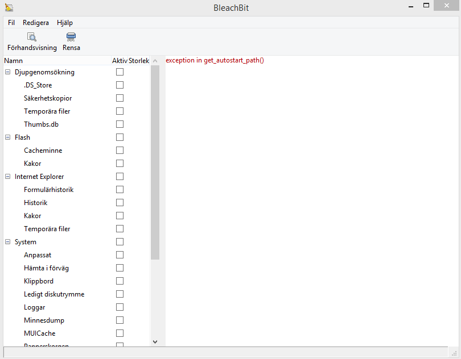
Task: Select the Thumbs.db tree item
Action: pyautogui.click(x=41, y=124)
